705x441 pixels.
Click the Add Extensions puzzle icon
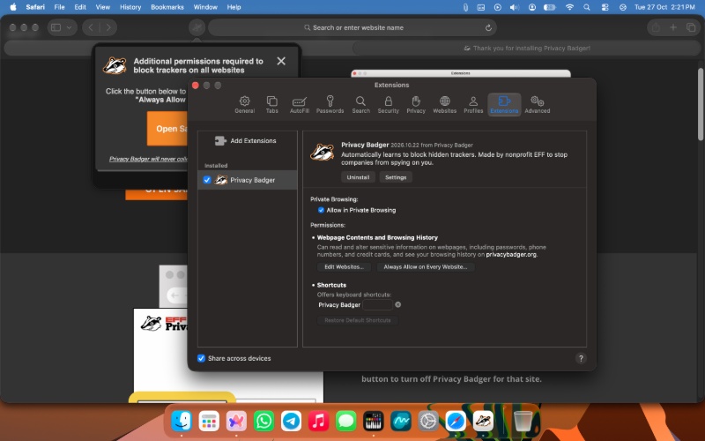[219, 141]
